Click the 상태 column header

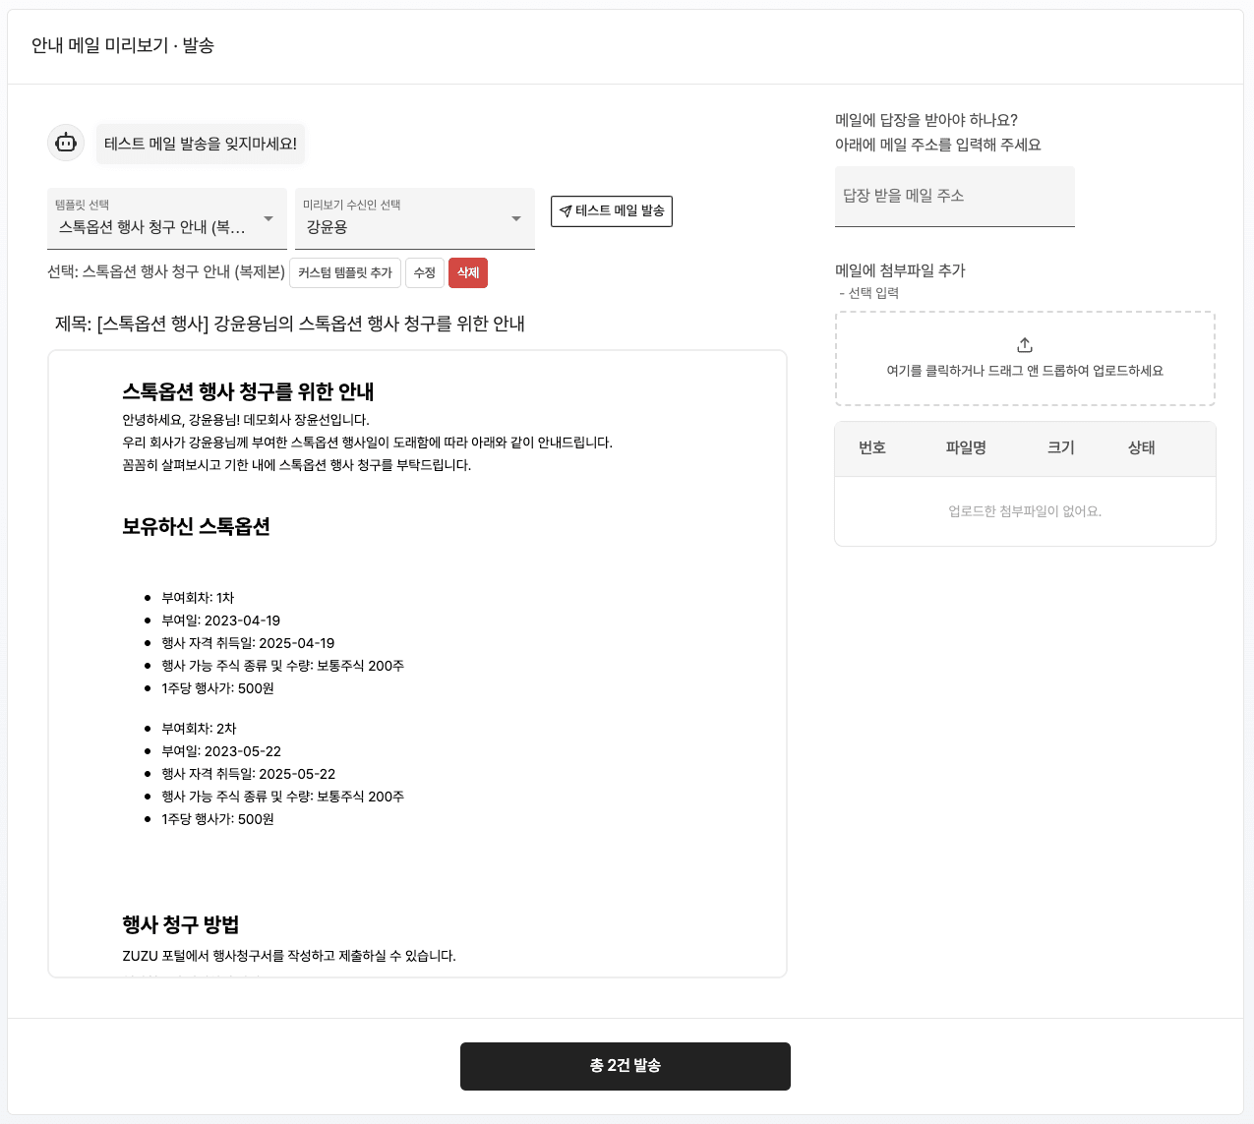point(1142,447)
